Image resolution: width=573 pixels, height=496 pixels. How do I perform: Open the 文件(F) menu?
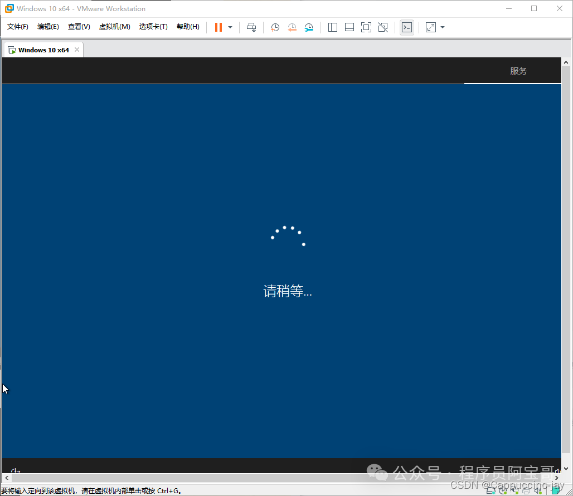pyautogui.click(x=17, y=27)
